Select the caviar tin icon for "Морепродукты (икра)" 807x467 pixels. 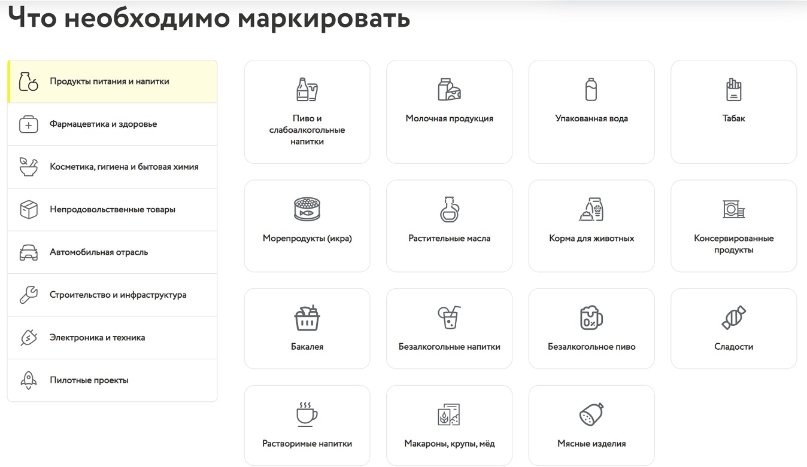[307, 209]
